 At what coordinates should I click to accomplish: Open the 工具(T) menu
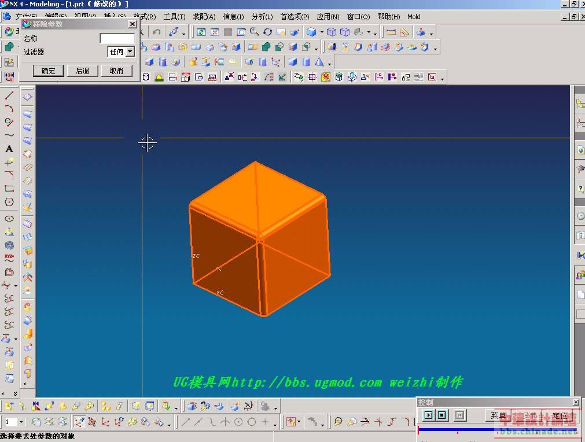click(x=174, y=17)
